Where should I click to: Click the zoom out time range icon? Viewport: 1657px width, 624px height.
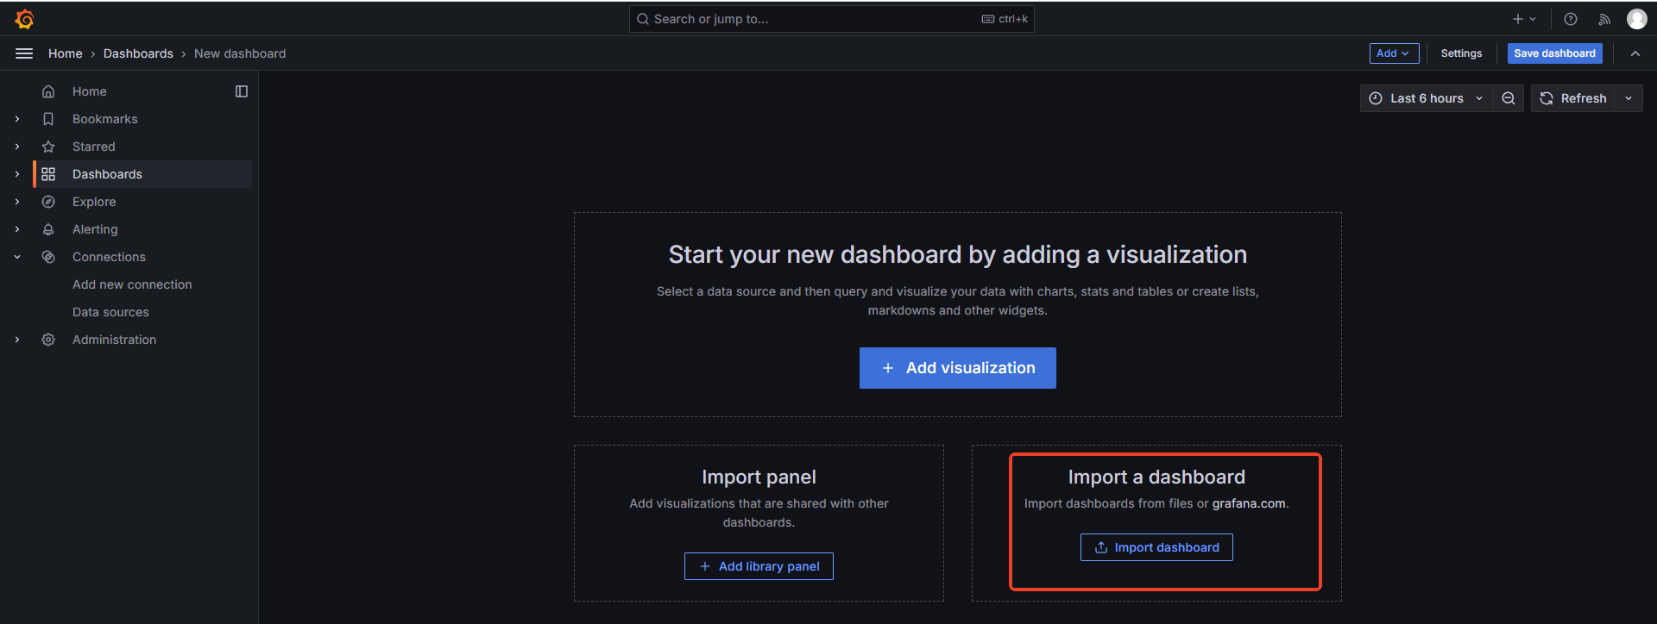click(1509, 98)
